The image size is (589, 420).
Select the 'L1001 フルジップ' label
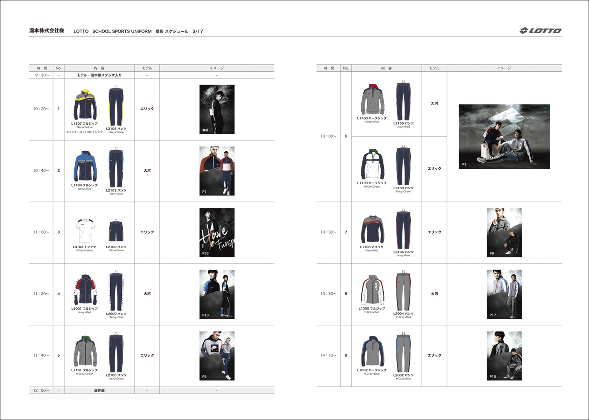(85, 308)
